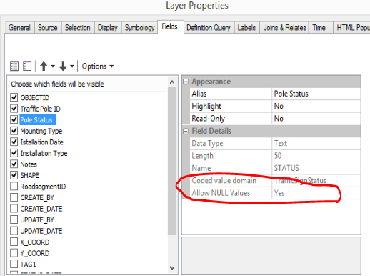Open the Joins & Relates tab
Screen dimensions: 370x276
tap(285, 28)
